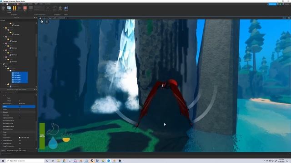Select the highlighted blue property row
291x163 pixels.
point(19,107)
